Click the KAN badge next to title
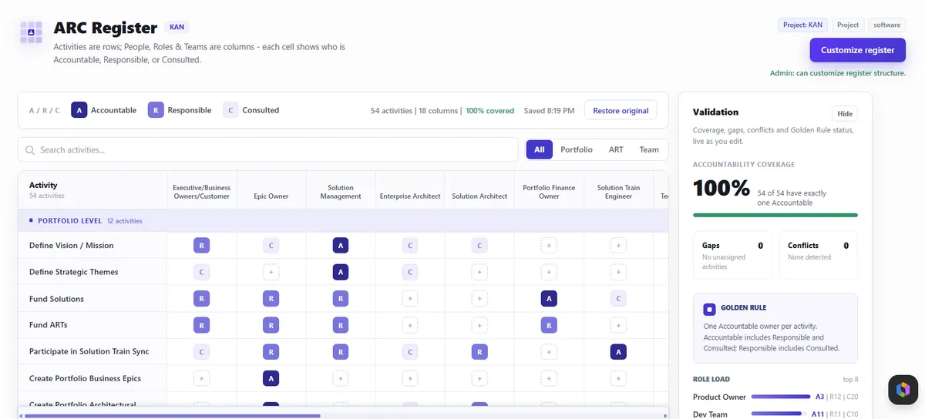Image resolution: width=925 pixels, height=419 pixels. click(x=177, y=27)
